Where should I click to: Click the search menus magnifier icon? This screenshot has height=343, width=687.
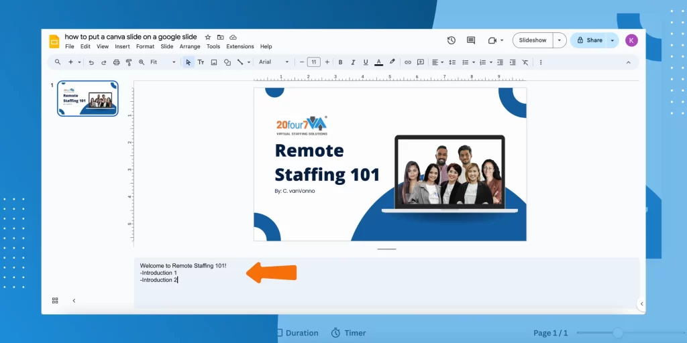click(58, 62)
